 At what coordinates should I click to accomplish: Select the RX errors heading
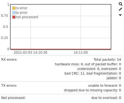tap(9, 60)
